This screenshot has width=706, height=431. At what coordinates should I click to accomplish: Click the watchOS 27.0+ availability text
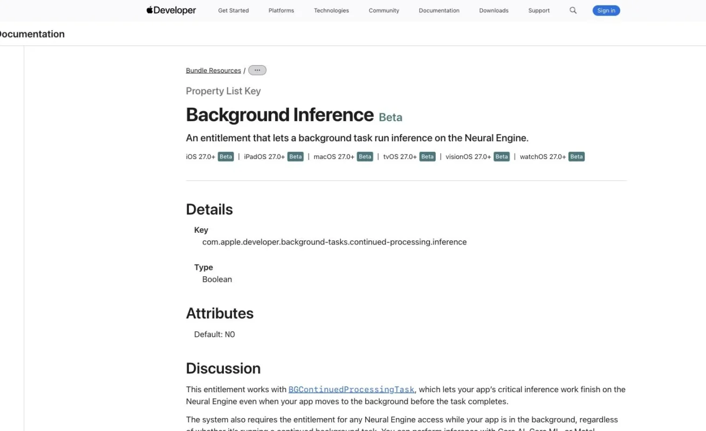(543, 157)
